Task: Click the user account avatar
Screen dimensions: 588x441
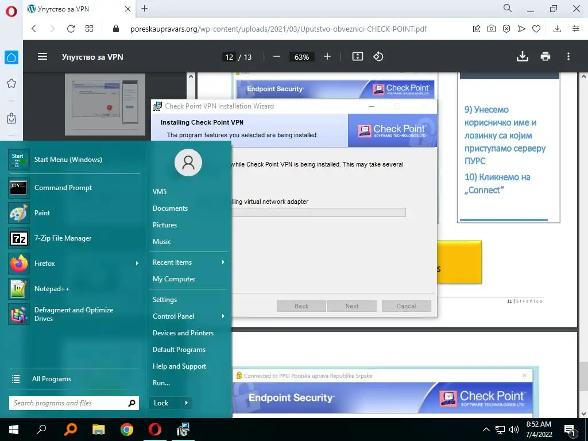Action: pyautogui.click(x=188, y=163)
